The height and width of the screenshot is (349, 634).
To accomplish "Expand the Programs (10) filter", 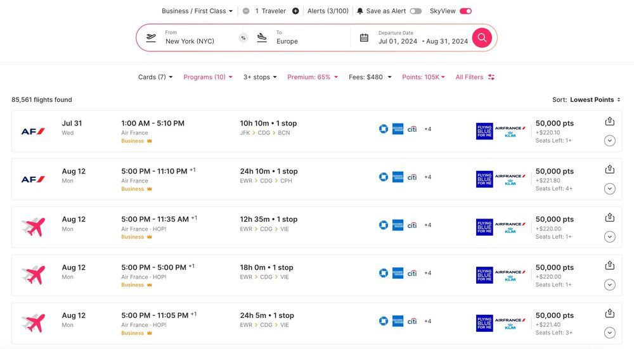I will 208,77.
